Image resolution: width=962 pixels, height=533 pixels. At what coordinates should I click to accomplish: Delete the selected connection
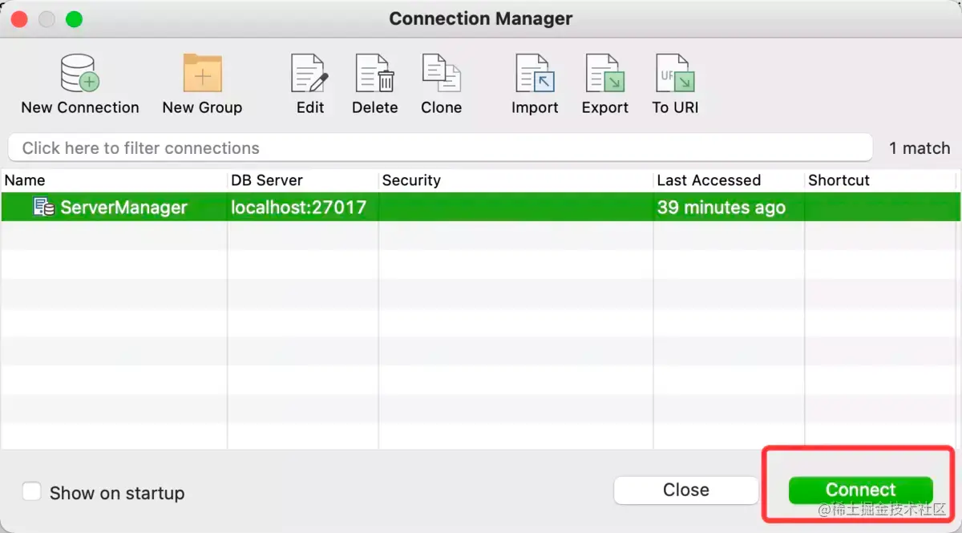[x=375, y=74]
